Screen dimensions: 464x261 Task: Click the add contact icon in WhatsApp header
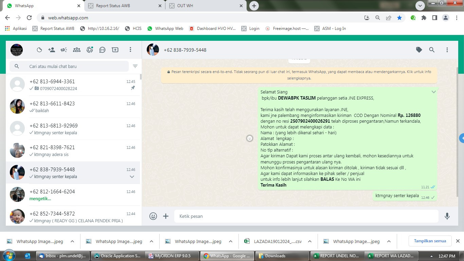[52, 50]
